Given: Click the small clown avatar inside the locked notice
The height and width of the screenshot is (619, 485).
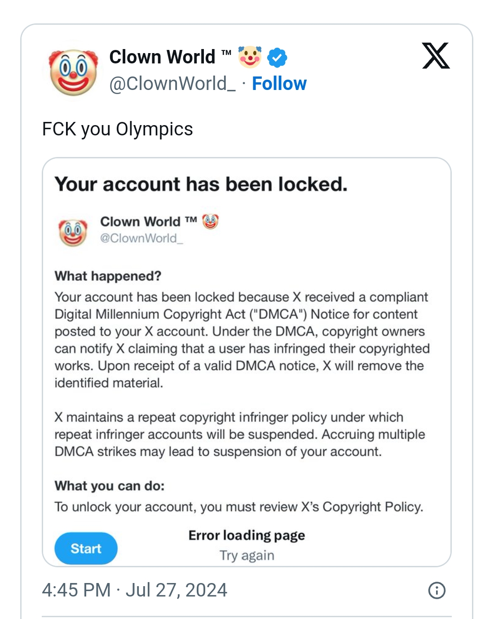Looking at the screenshot, I should (x=73, y=233).
